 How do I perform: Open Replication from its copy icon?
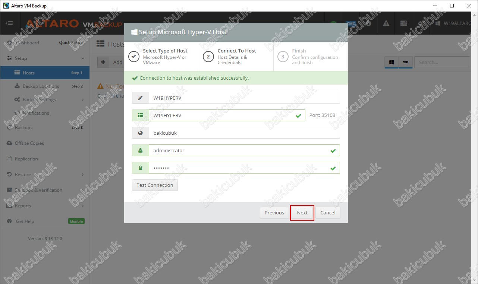point(10,159)
